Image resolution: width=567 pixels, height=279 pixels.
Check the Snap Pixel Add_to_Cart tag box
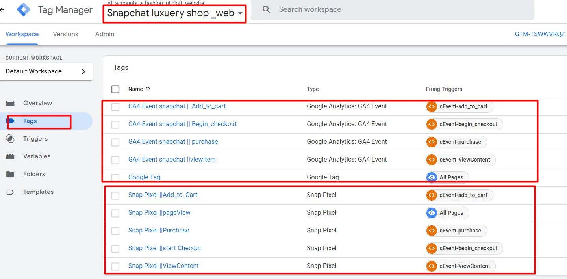pyautogui.click(x=115, y=195)
